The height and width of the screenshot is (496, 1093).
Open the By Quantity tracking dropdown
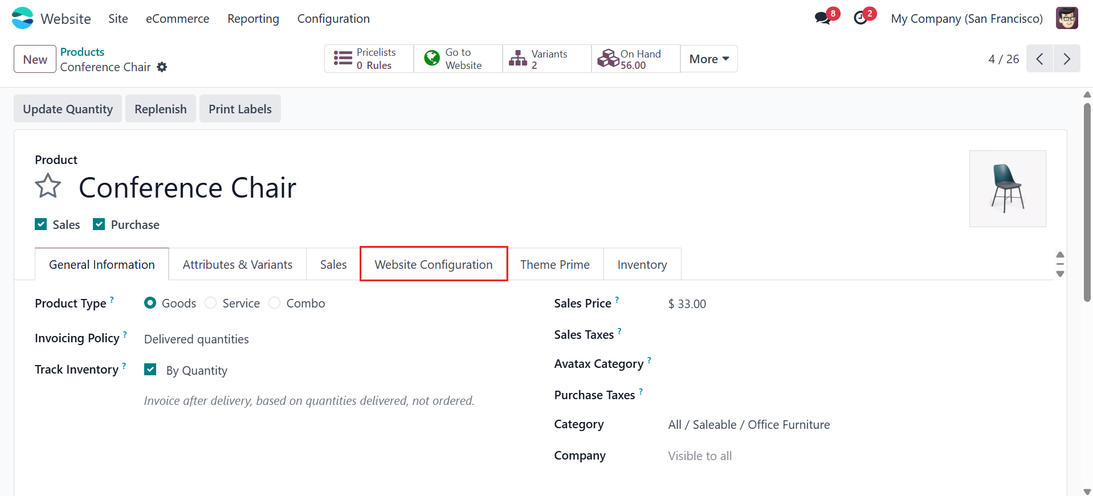pos(197,371)
